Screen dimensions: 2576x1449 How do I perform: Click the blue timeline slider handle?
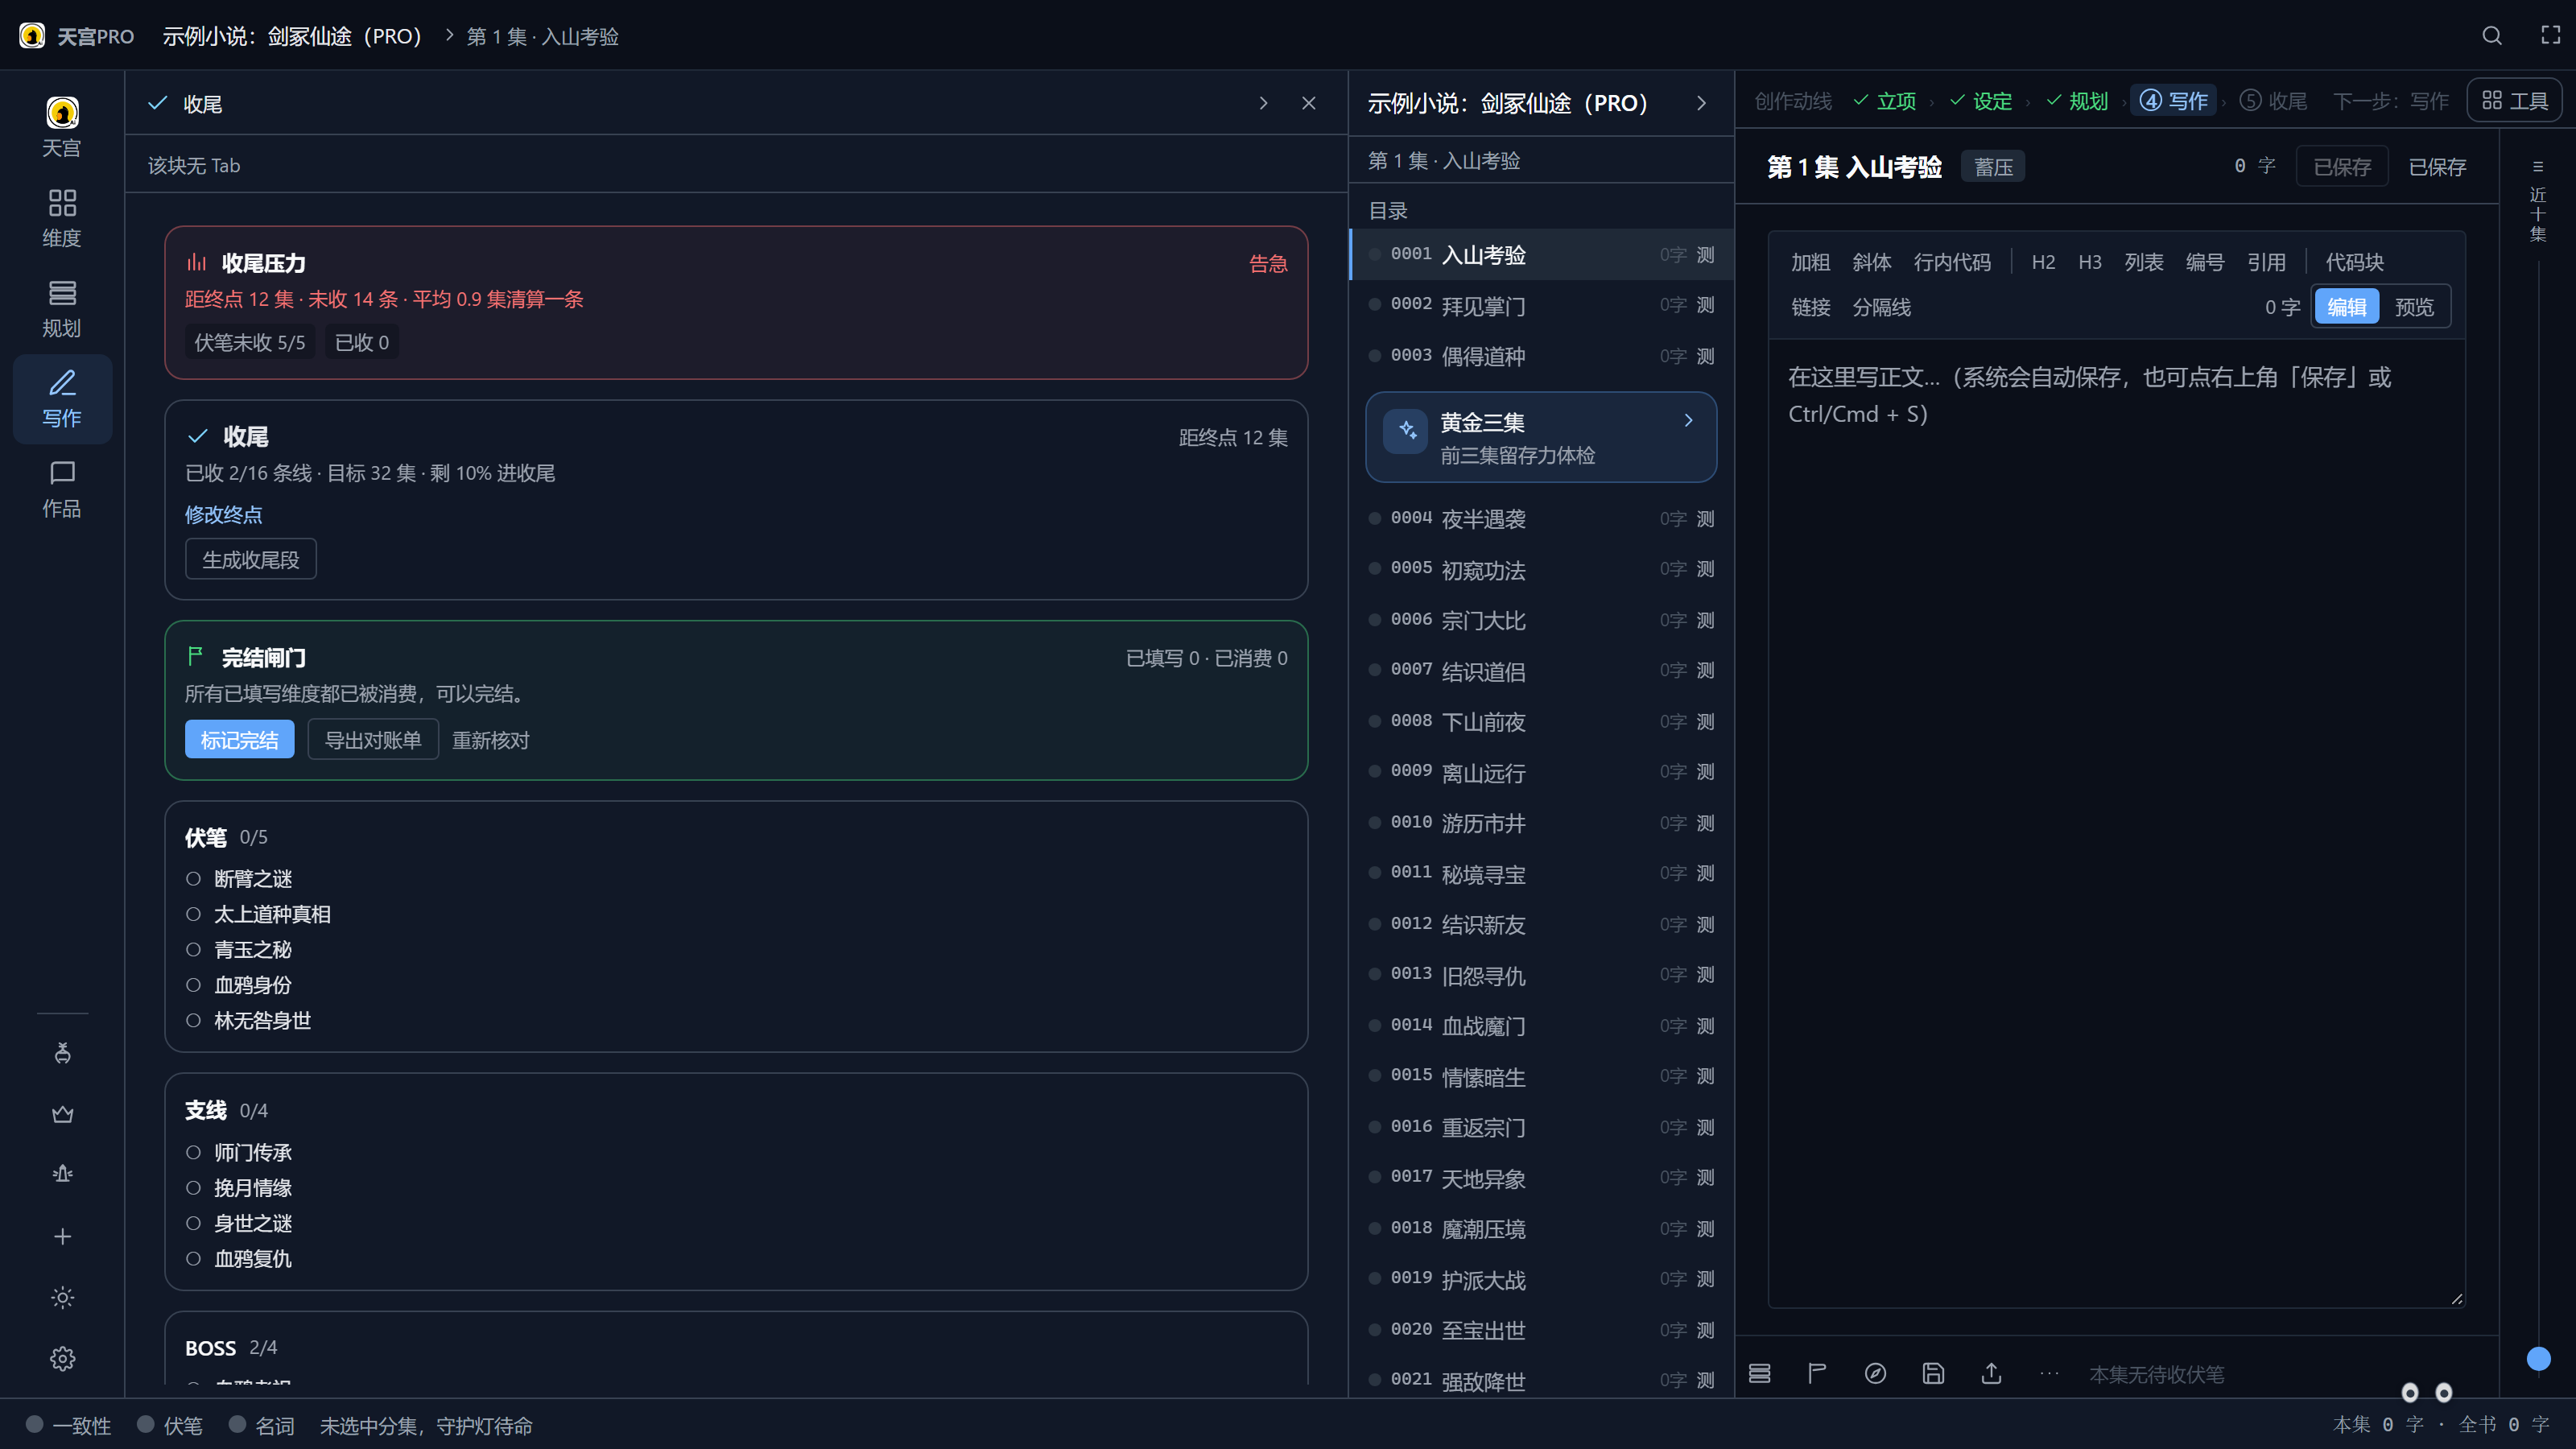click(x=2538, y=1358)
